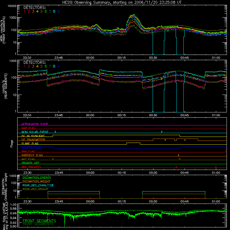Click the REAR SEGMENTS livetime legend text
Viewport: 230px width, 230px height.
(x=38, y=224)
